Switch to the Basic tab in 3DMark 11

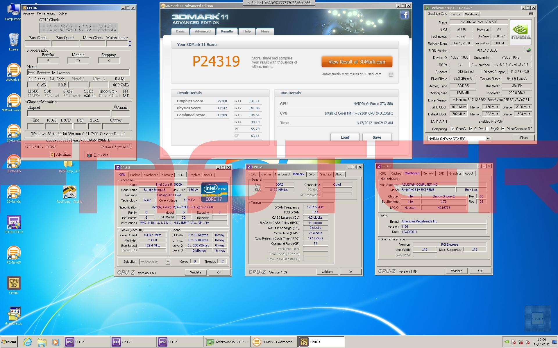point(180,31)
